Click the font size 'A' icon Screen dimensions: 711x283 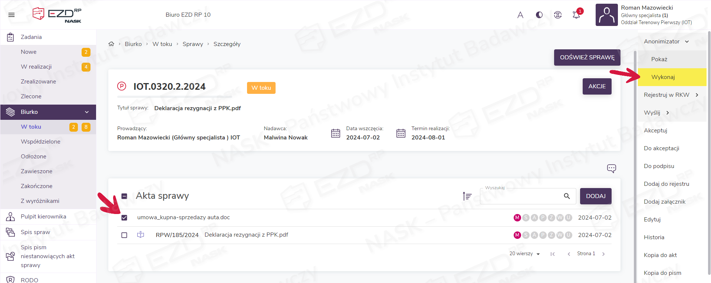coord(520,15)
